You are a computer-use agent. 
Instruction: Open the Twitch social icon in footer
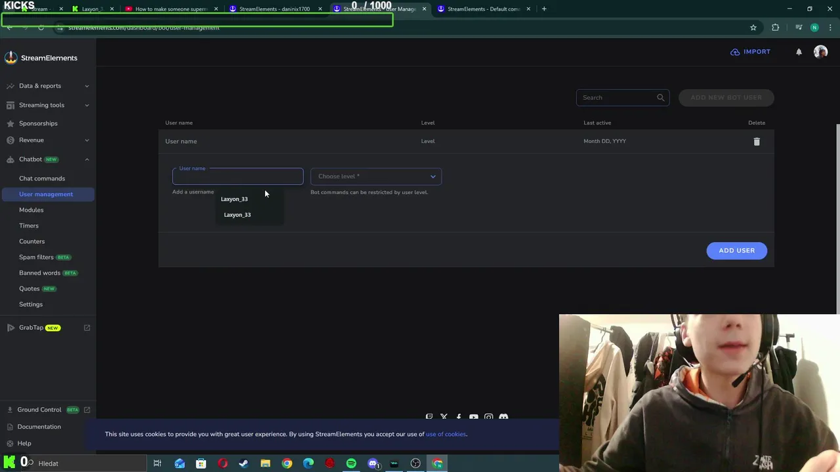click(429, 417)
